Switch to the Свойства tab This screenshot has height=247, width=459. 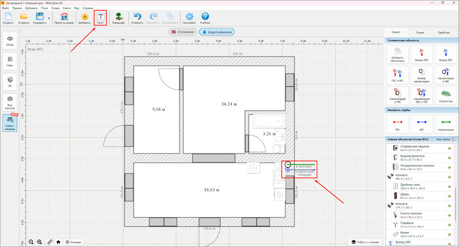(x=445, y=33)
